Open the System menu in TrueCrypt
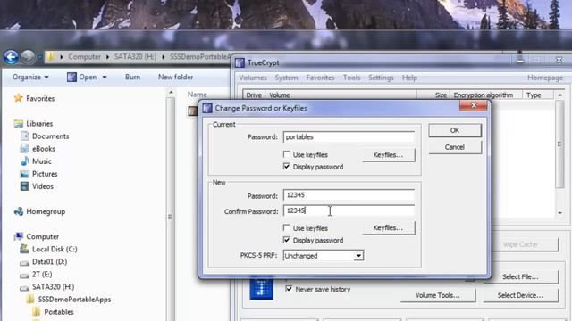Viewport: 572px width, 321px height. pos(286,78)
